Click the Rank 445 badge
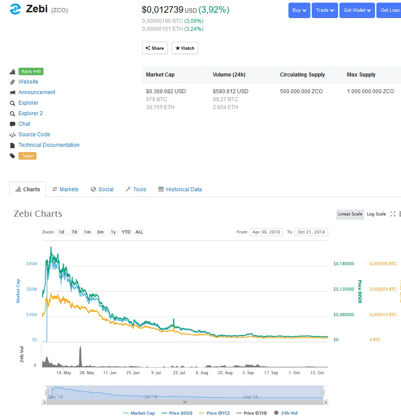Viewport: 401px width, 419px height. [31, 72]
